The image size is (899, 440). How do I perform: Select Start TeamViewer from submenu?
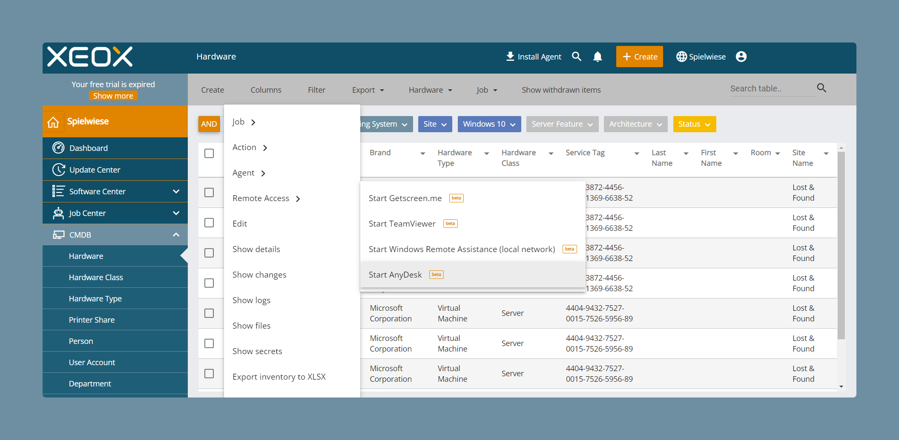pyautogui.click(x=473, y=224)
